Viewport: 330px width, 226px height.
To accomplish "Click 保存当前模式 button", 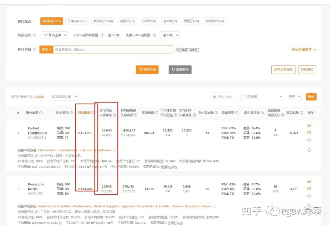I will click(x=283, y=70).
